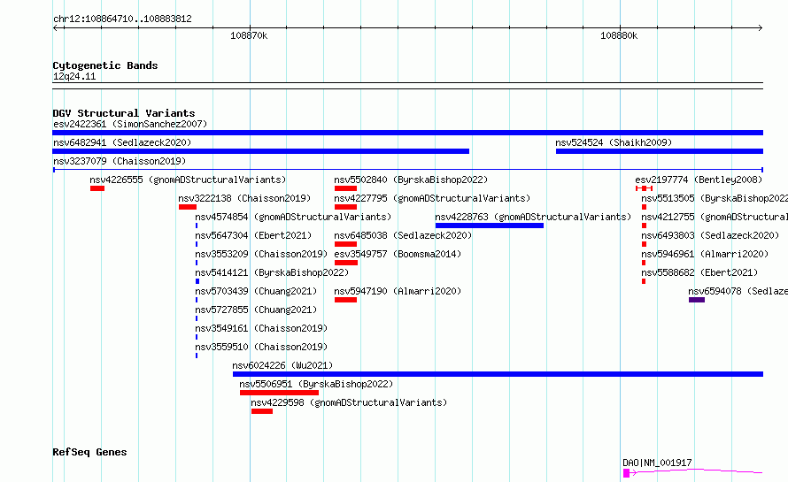Click the nsv3222138 (Chaisson2019) label
Image resolution: width=788 pixels, height=482 pixels.
244,198
